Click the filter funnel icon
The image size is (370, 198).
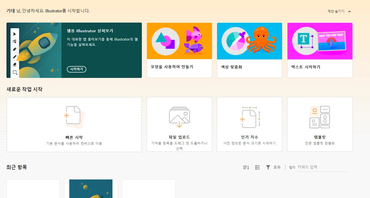268,167
